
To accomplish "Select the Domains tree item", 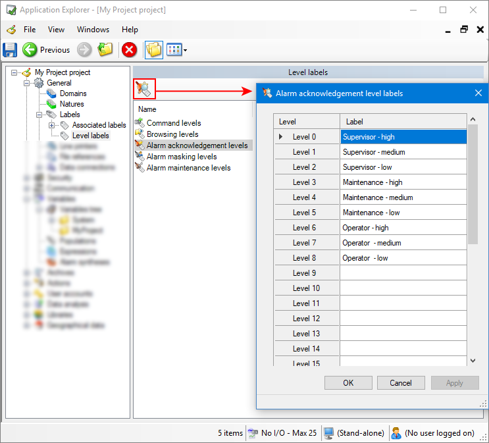I will pos(73,93).
